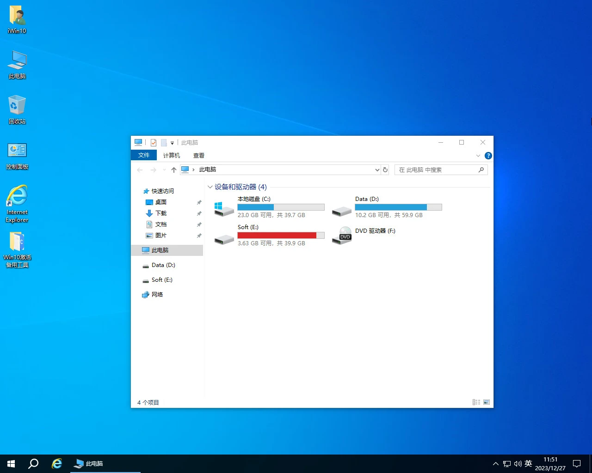Toggle the 英 input method indicator

click(x=528, y=463)
